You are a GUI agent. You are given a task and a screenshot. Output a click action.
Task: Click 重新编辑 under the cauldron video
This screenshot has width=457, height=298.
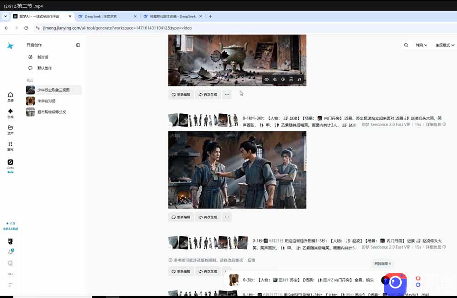181,95
